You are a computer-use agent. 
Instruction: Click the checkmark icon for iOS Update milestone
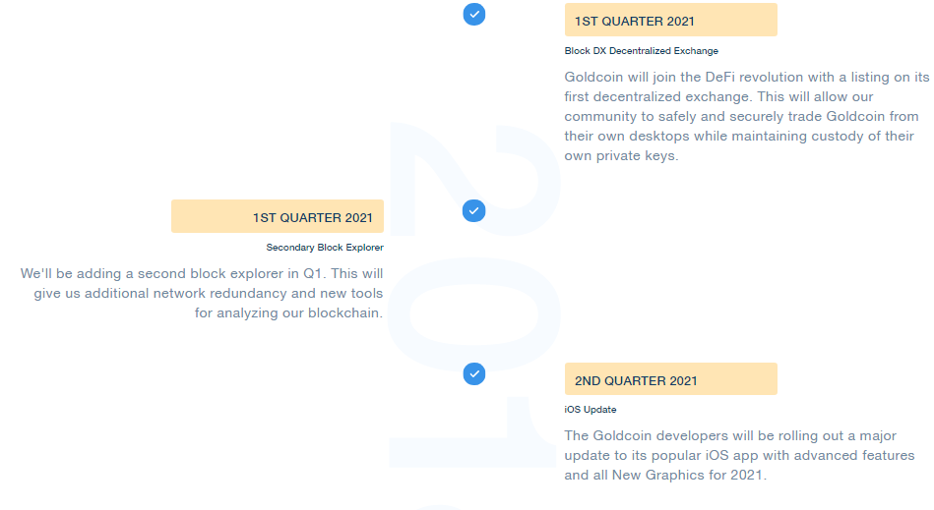pos(474,373)
